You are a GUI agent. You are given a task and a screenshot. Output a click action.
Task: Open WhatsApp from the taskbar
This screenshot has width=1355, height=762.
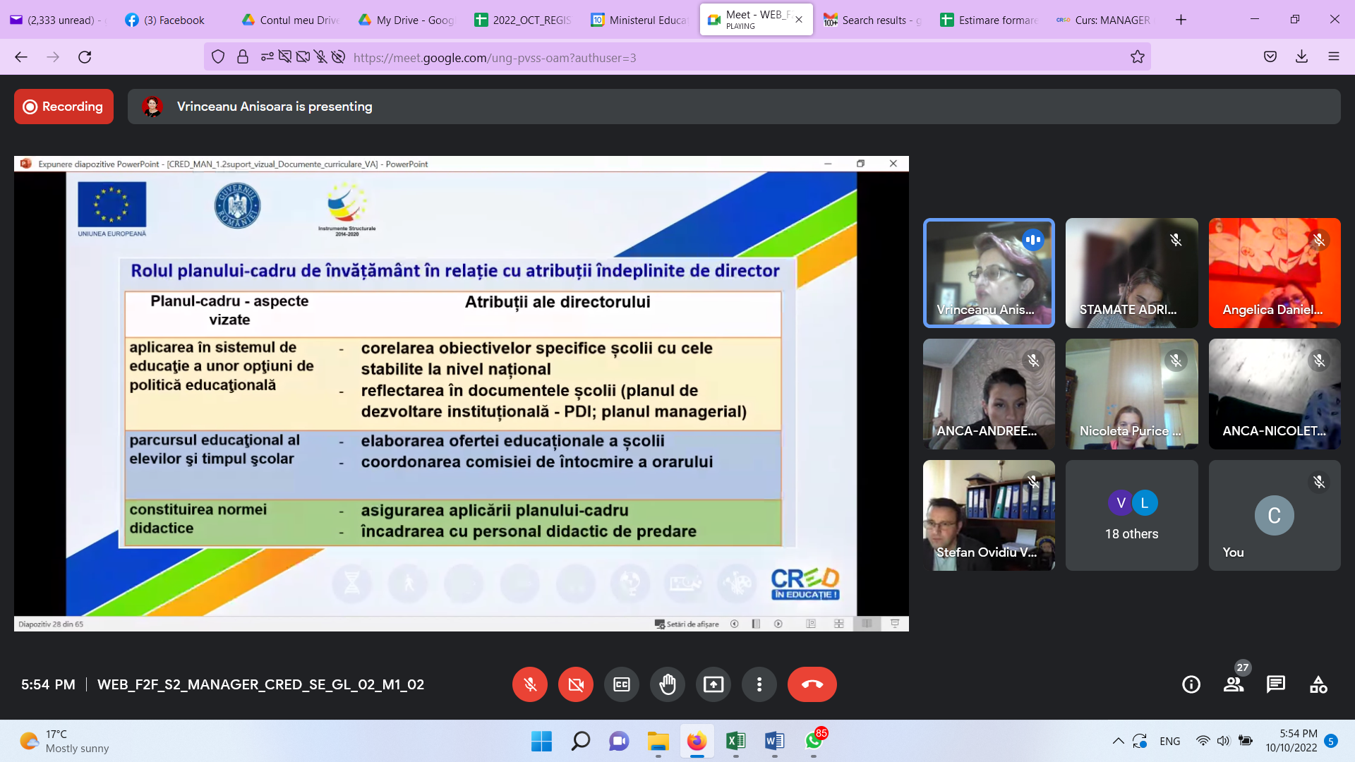pyautogui.click(x=813, y=741)
